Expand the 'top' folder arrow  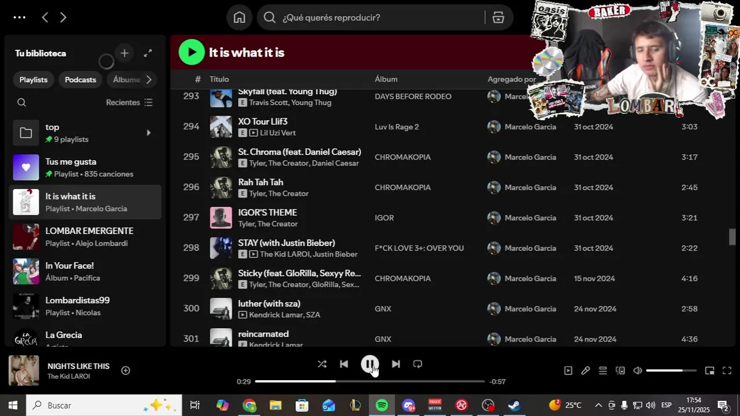148,133
